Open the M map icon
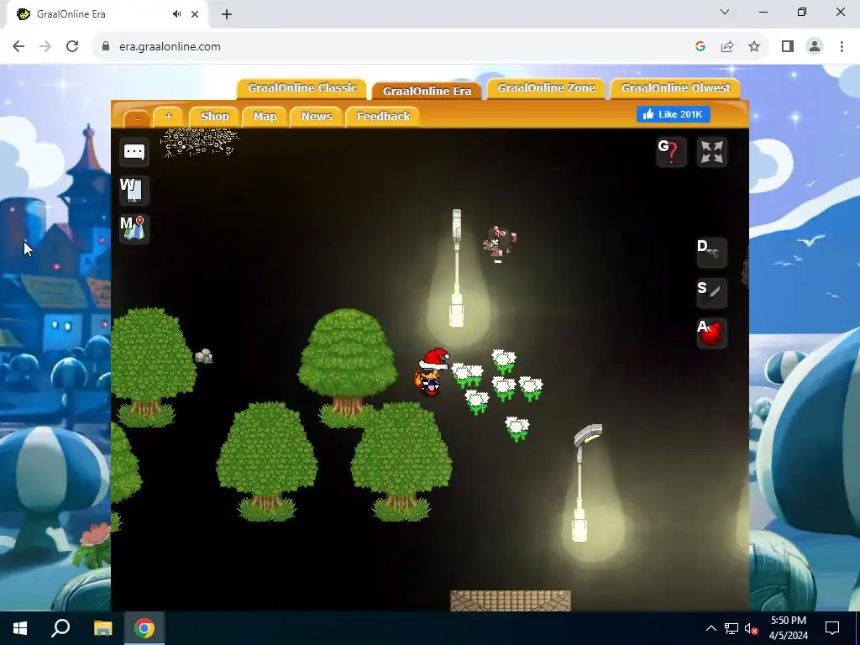 [x=134, y=228]
